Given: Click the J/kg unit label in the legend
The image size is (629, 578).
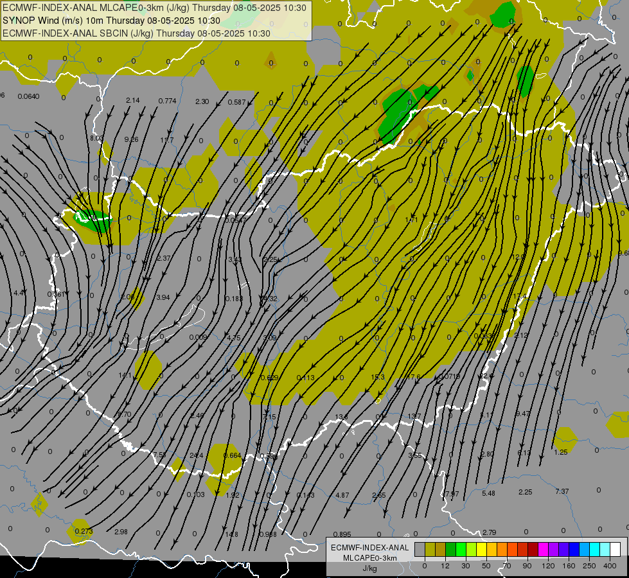Looking at the screenshot, I should pos(369,568).
